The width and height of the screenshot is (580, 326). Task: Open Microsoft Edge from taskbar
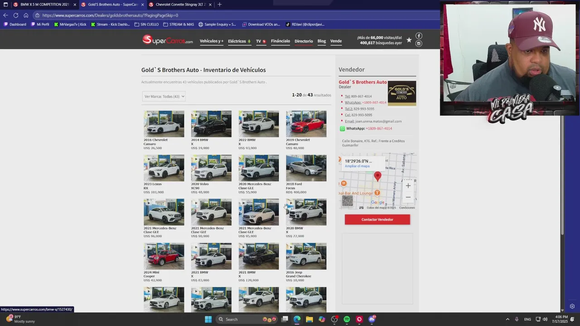pos(297,319)
